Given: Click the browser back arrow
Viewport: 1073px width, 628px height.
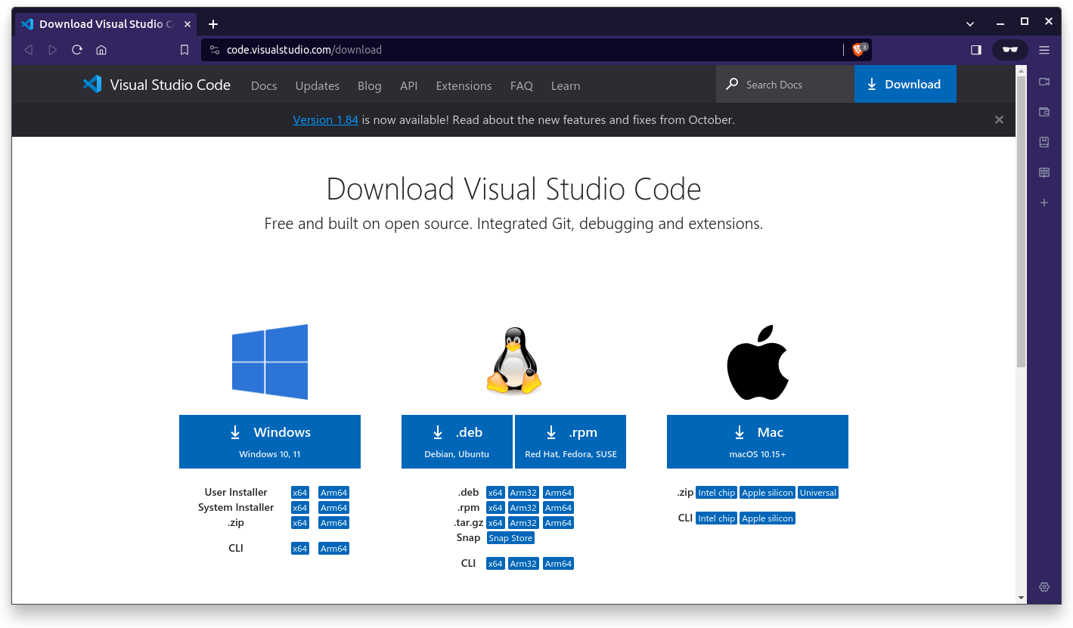Looking at the screenshot, I should pyautogui.click(x=29, y=50).
